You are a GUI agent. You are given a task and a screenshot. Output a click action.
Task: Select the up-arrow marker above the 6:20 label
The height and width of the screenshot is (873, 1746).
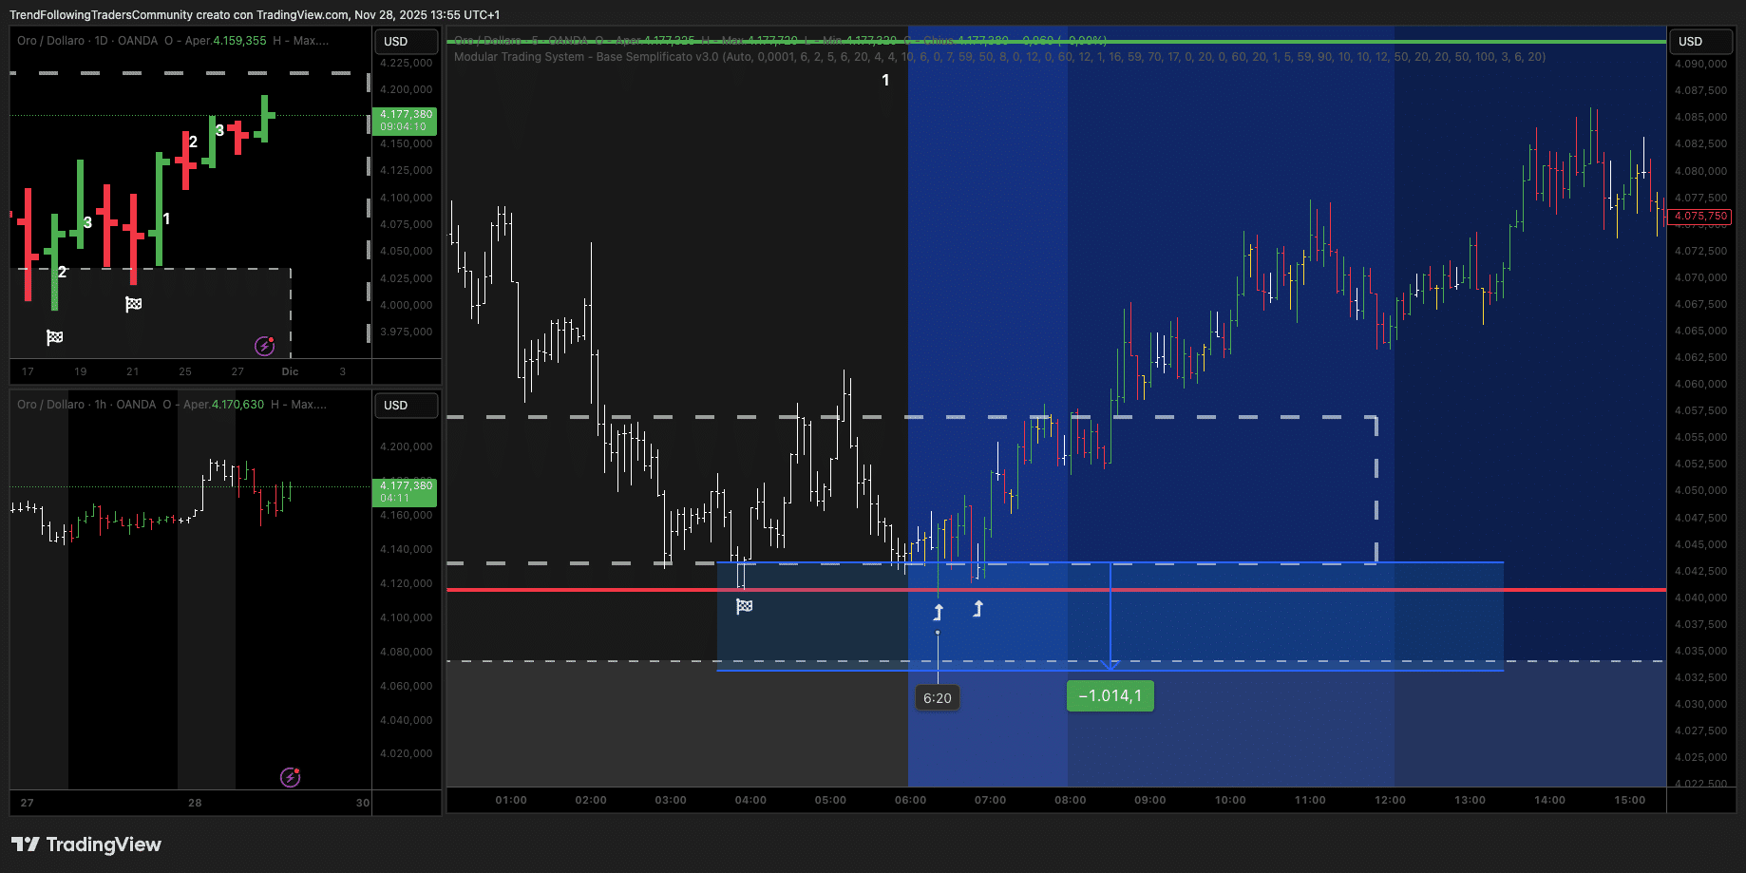pos(939,613)
